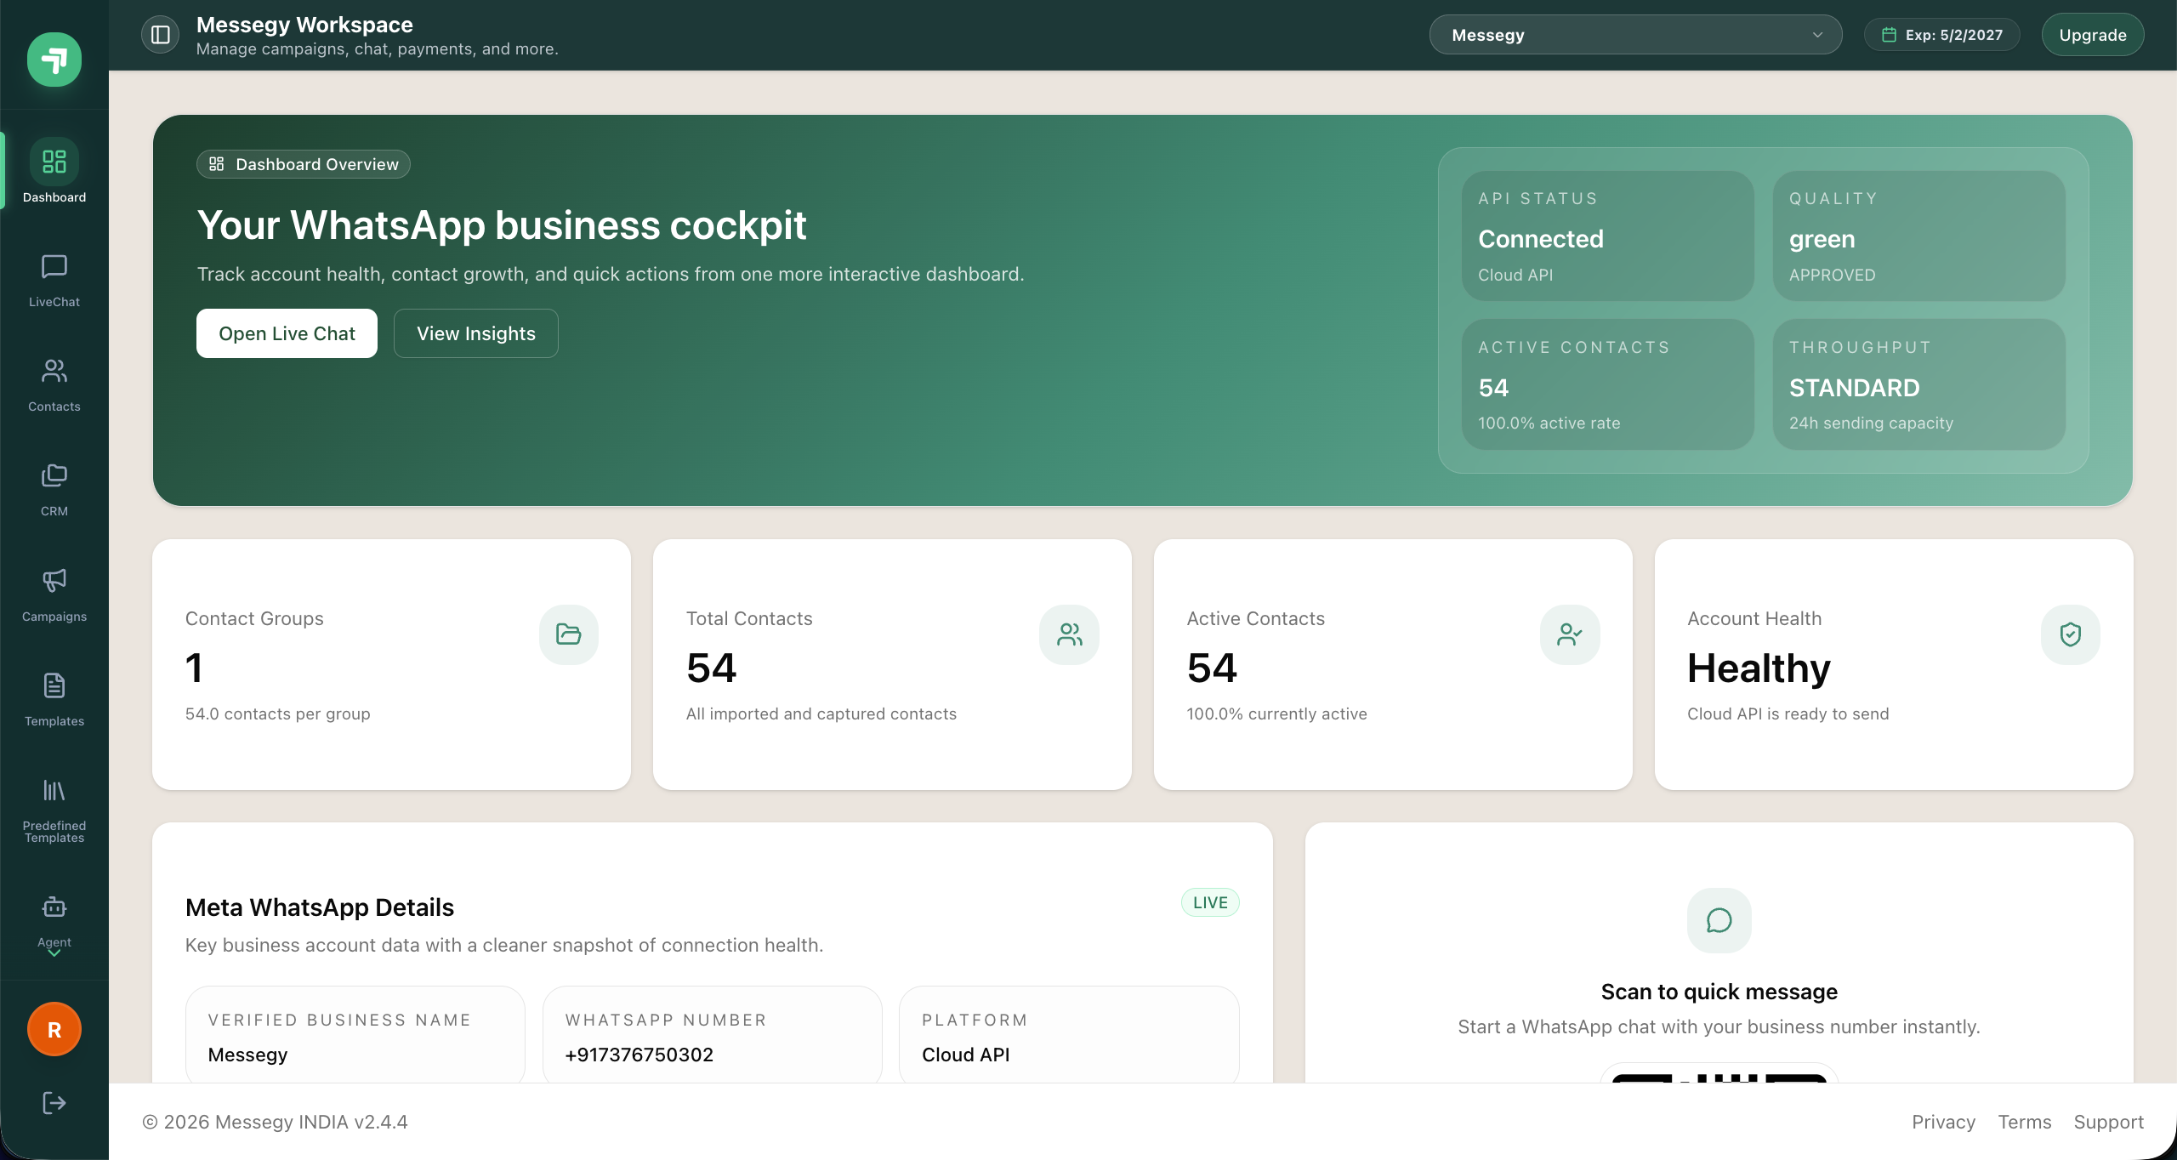
Task: Click the folder icon on Contact Groups card
Action: click(569, 634)
